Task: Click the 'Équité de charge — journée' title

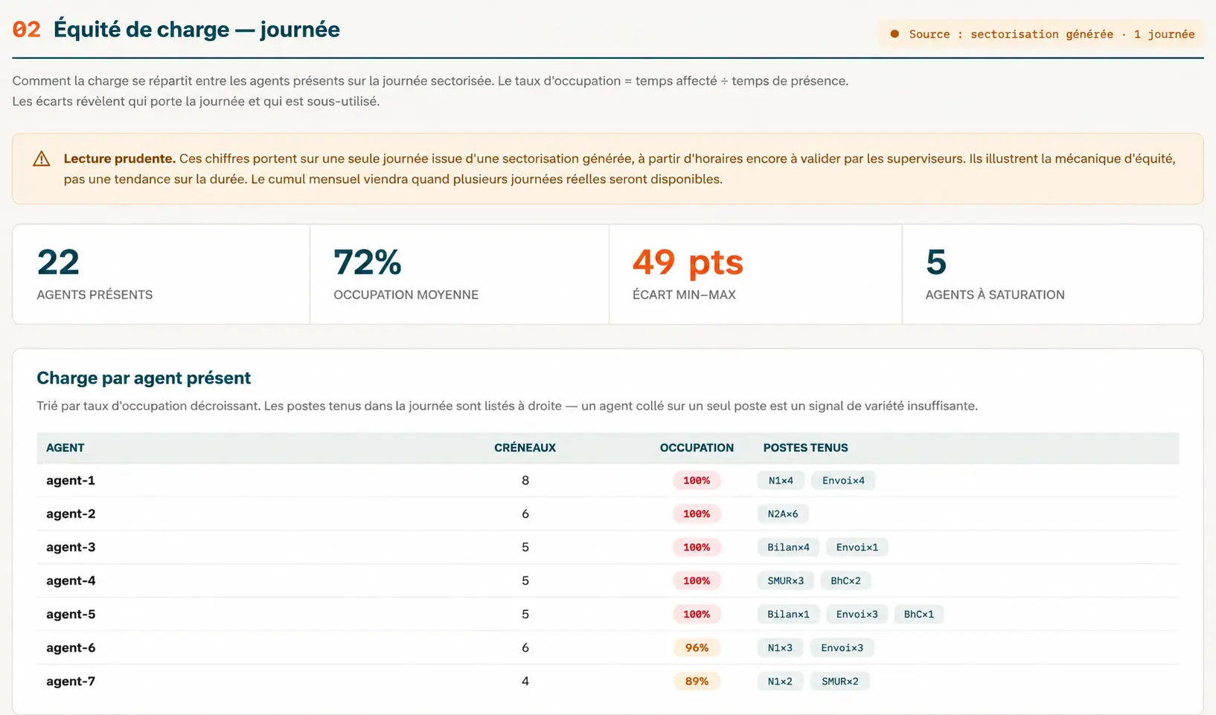Action: pyautogui.click(x=196, y=30)
